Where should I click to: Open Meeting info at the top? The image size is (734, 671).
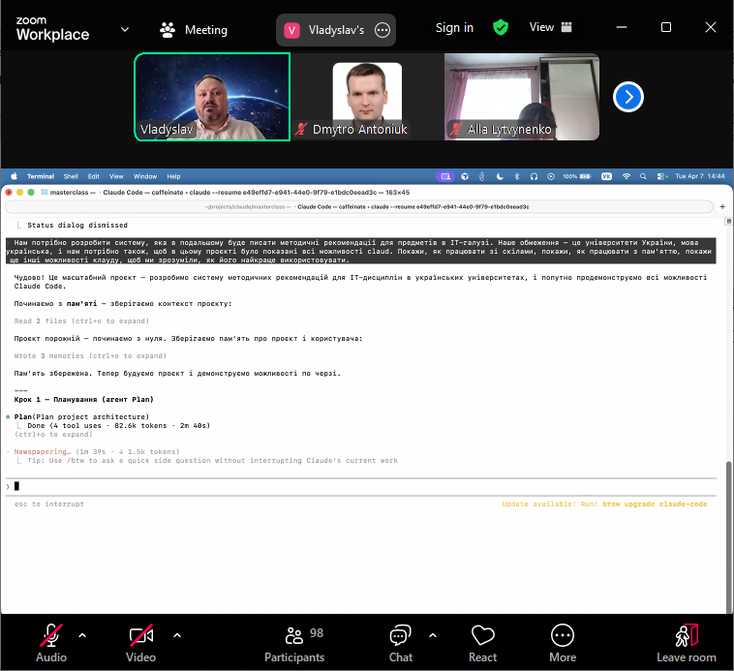194,29
